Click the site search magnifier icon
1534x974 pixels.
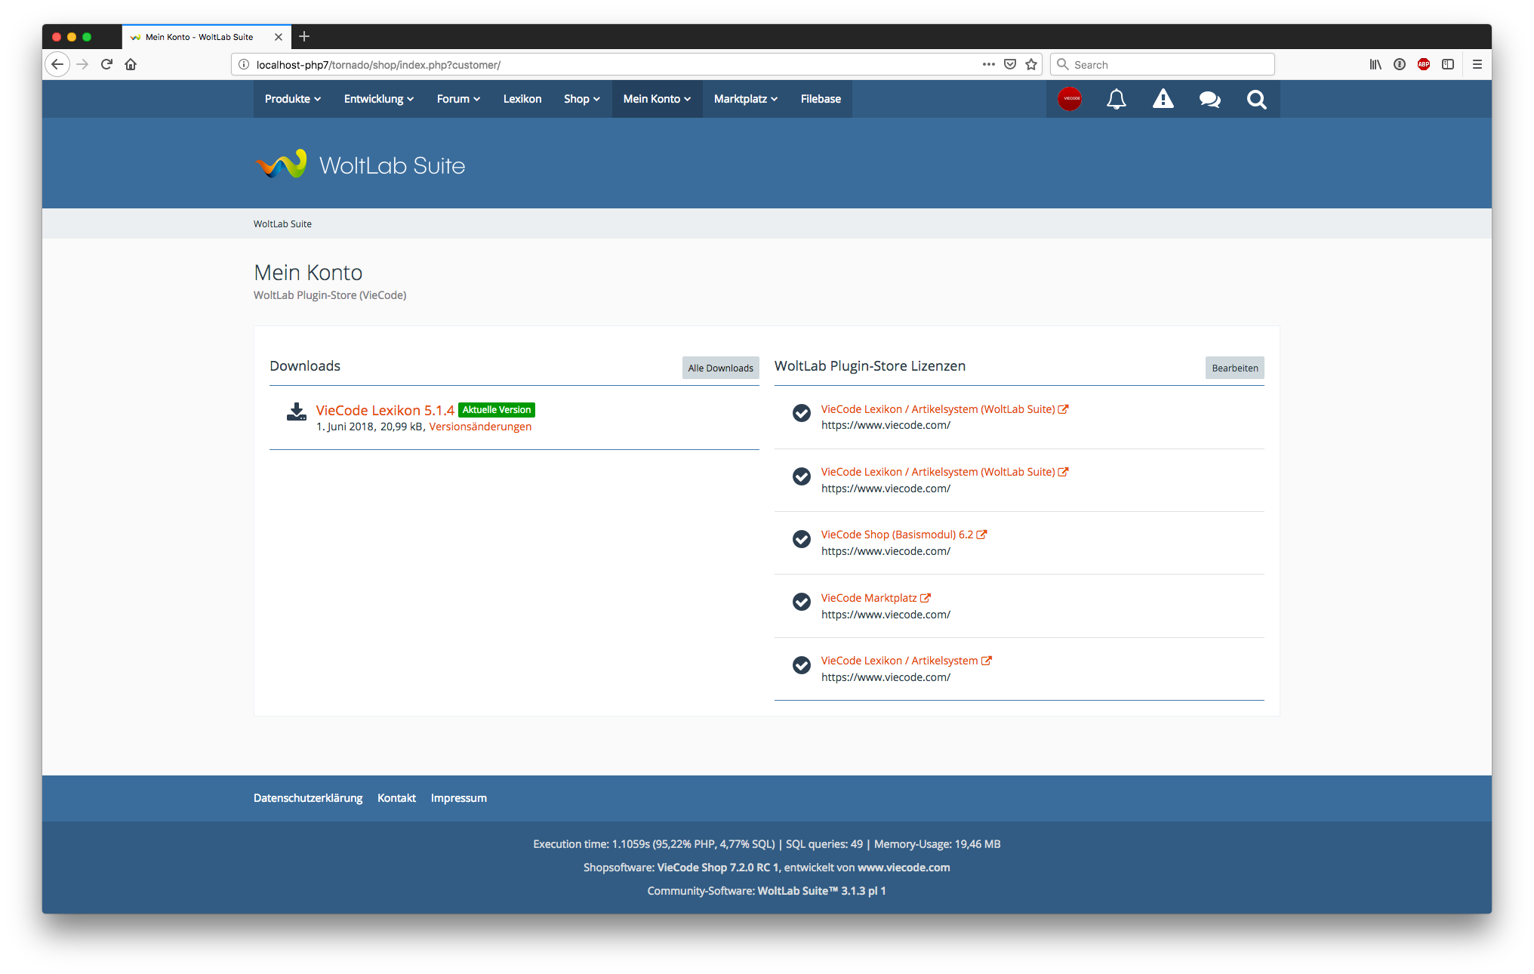point(1256,99)
